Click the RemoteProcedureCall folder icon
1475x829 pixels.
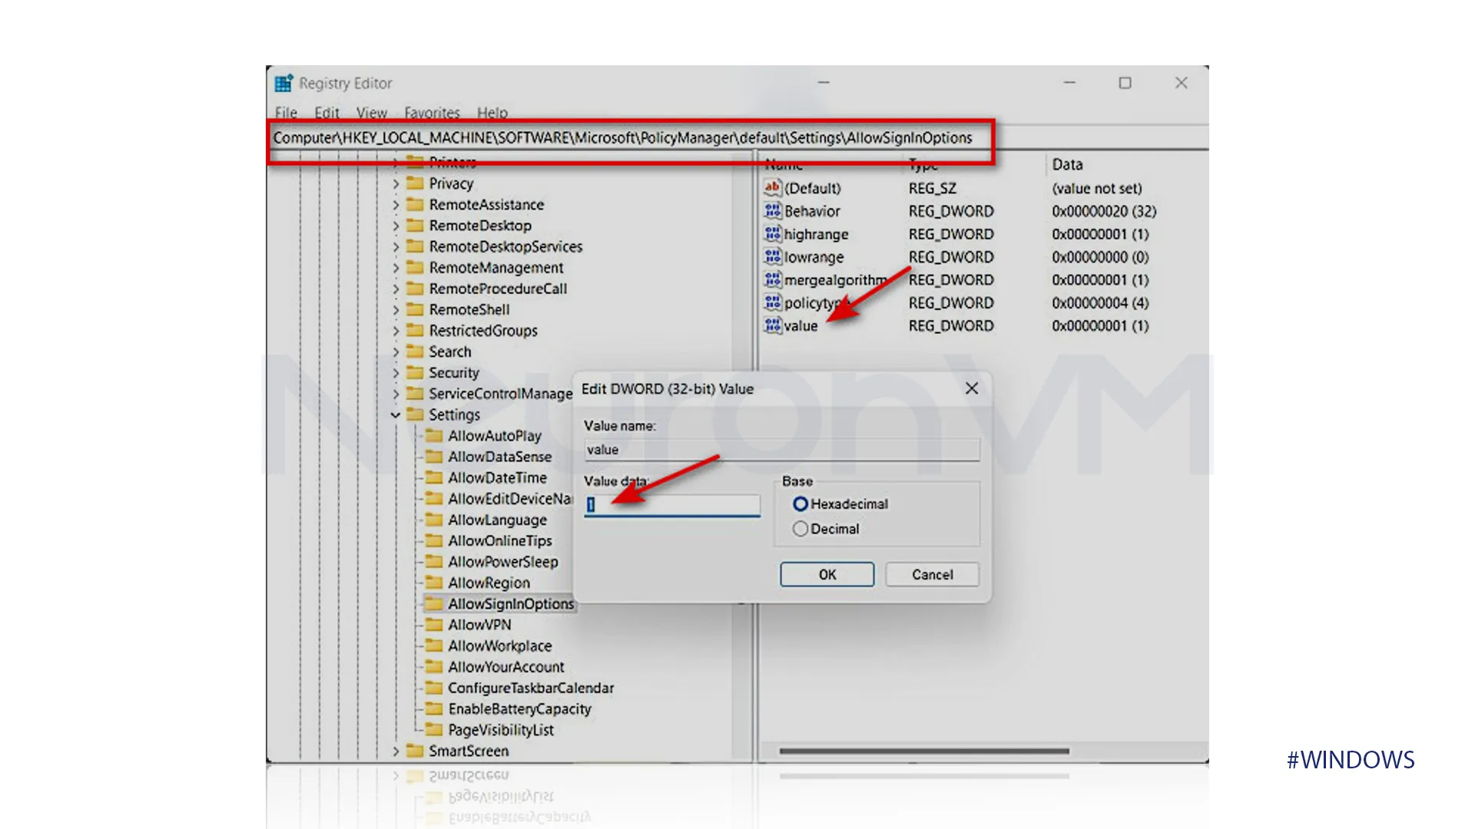click(415, 289)
